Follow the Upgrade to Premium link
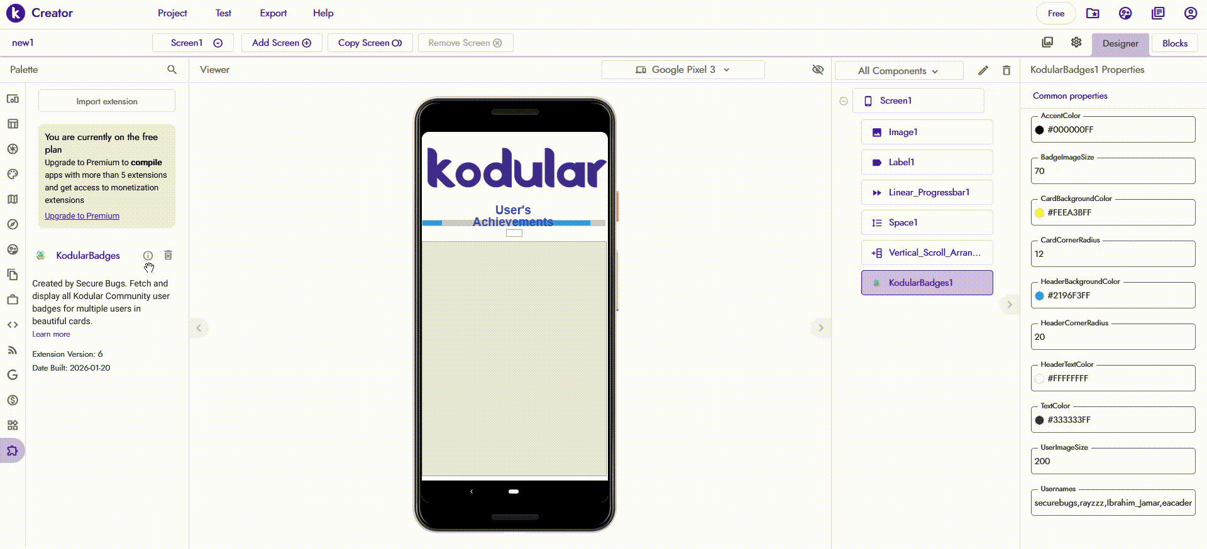This screenshot has height=549, width=1207. click(x=82, y=216)
